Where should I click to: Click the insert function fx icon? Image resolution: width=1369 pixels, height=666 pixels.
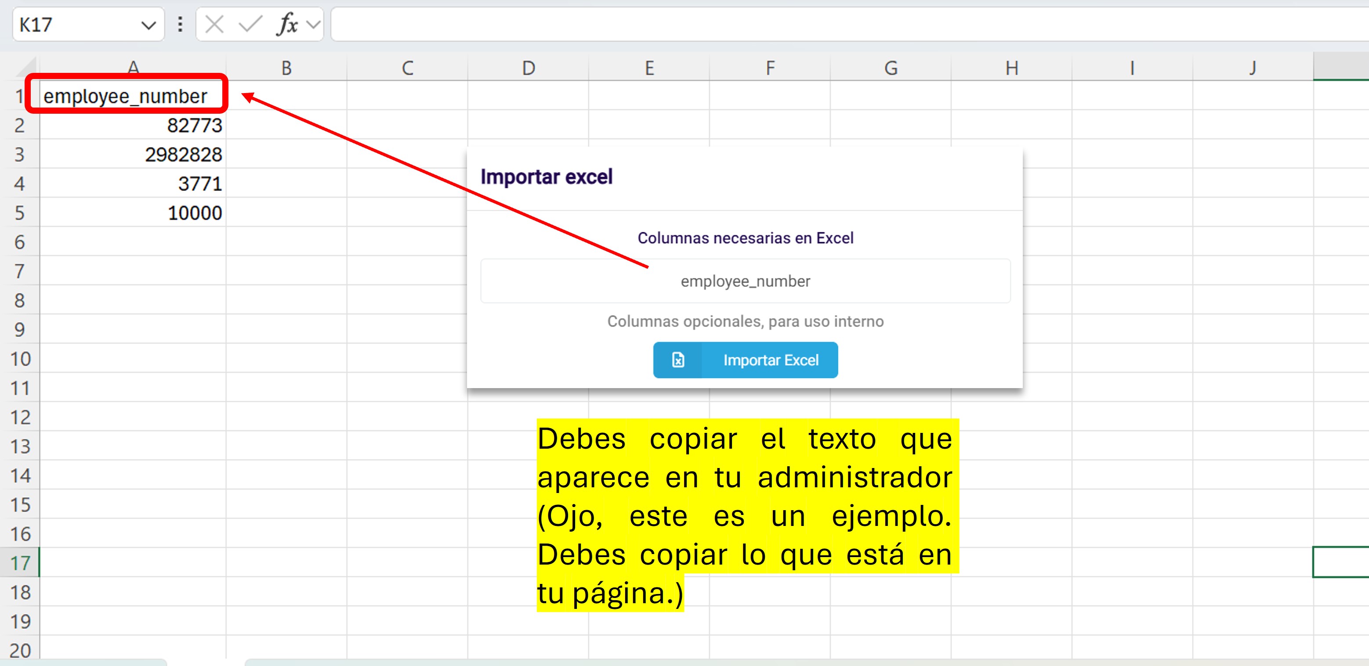coord(286,25)
